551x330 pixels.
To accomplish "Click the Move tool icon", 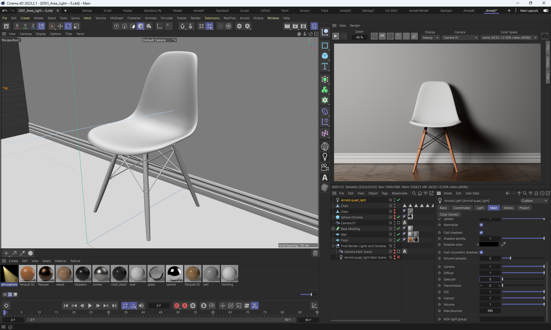I will click(x=60, y=26).
